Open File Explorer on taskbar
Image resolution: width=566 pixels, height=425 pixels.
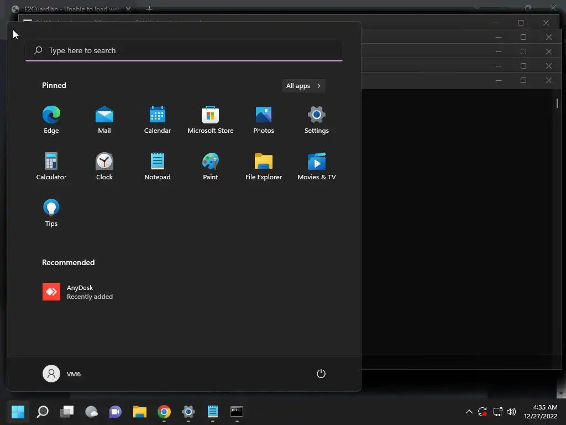click(140, 412)
